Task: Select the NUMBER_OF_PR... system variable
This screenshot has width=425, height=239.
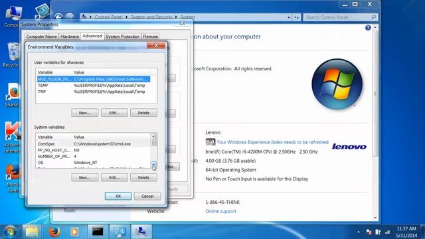Action: (94, 157)
